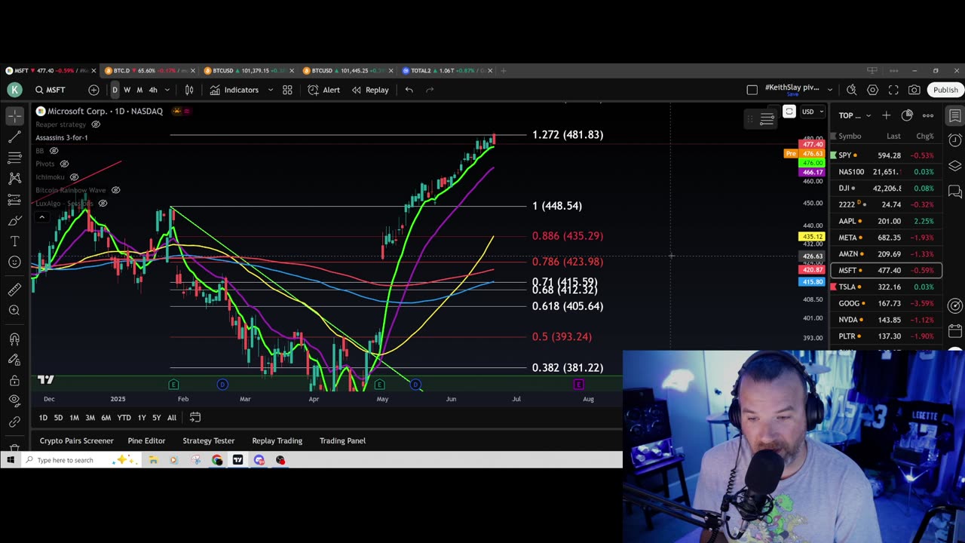The image size is (965, 543).
Task: Open the indicator templates grid icon
Action: [287, 90]
